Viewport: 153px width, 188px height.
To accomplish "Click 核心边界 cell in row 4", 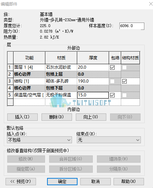I will coord(29,88).
